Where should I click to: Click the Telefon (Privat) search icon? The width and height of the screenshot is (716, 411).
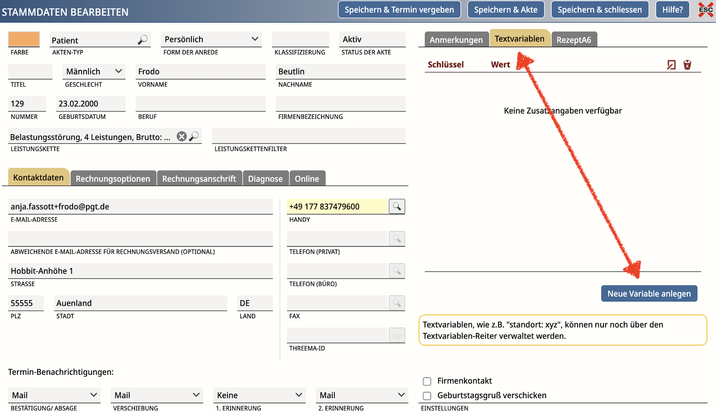coord(397,239)
